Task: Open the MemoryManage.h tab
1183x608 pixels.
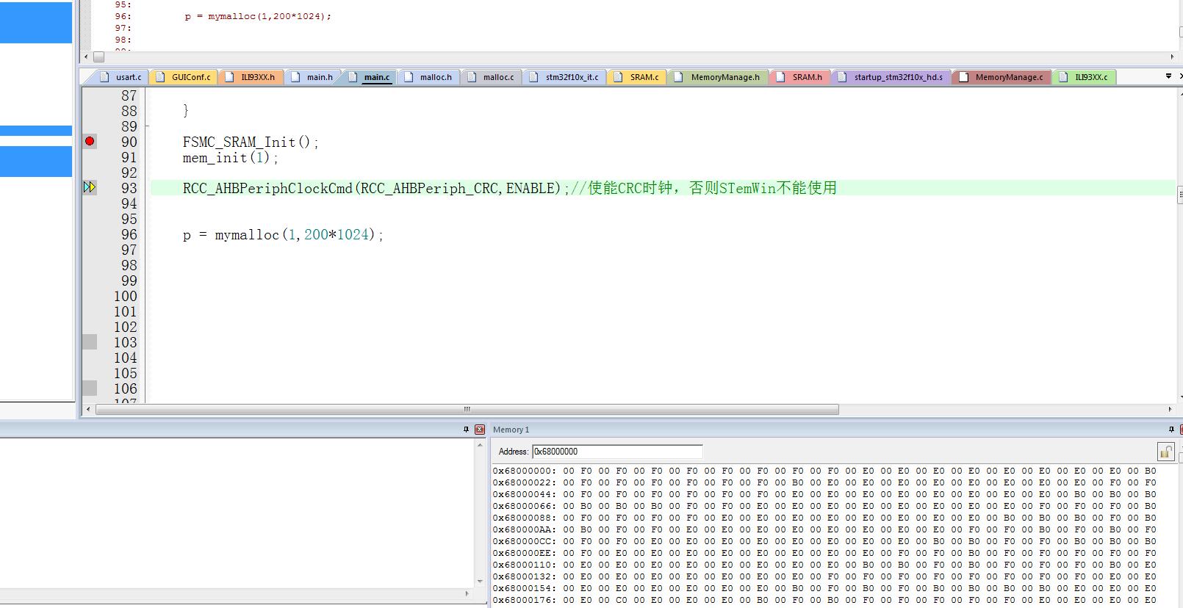Action: click(719, 77)
